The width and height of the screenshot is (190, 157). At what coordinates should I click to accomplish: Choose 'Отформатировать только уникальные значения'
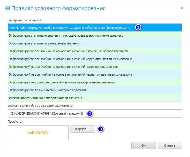95,43
